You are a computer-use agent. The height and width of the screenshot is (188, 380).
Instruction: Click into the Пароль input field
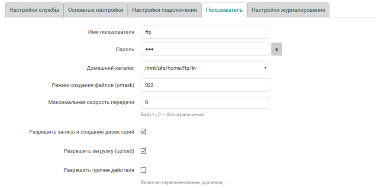point(205,49)
